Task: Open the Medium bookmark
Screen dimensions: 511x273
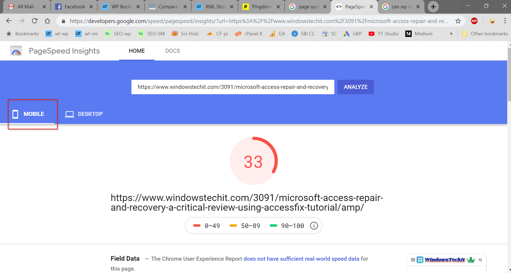Action: 419,34
